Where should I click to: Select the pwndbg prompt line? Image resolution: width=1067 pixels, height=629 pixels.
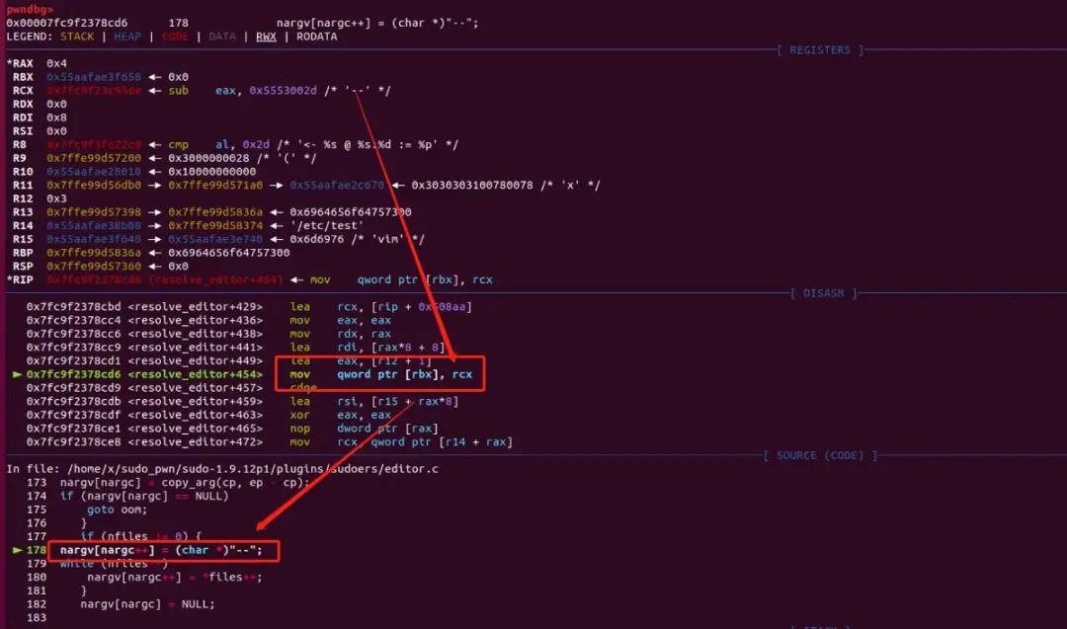pos(32,9)
